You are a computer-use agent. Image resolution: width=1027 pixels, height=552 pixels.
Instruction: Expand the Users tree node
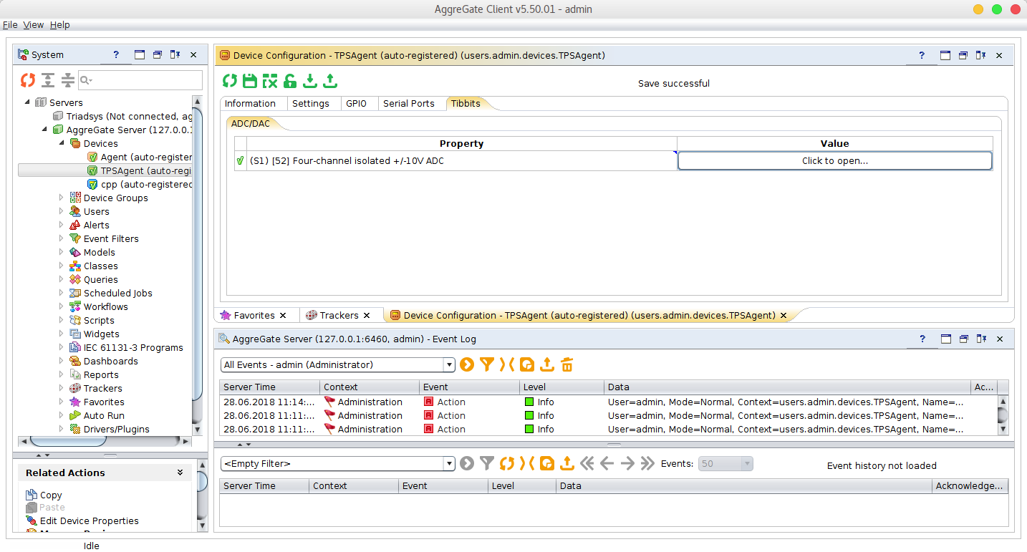(62, 211)
